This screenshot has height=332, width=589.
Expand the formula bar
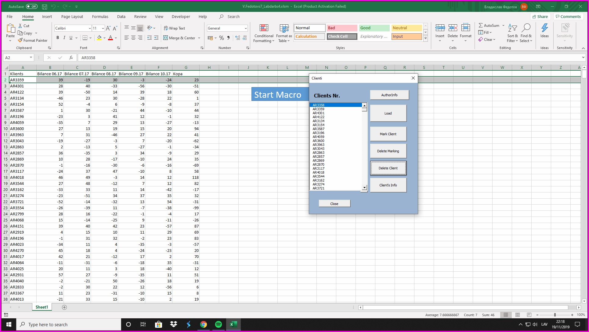pos(583,58)
